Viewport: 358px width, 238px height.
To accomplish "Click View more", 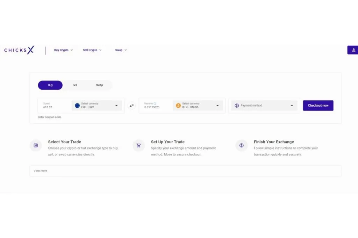I will coord(41,171).
